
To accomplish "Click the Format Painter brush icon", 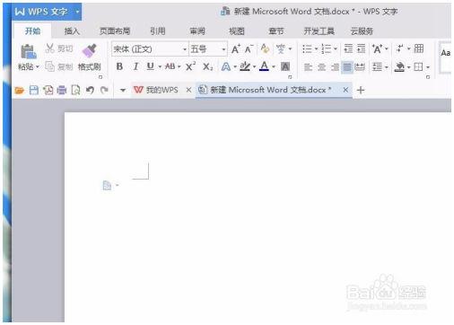I will 89,50.
